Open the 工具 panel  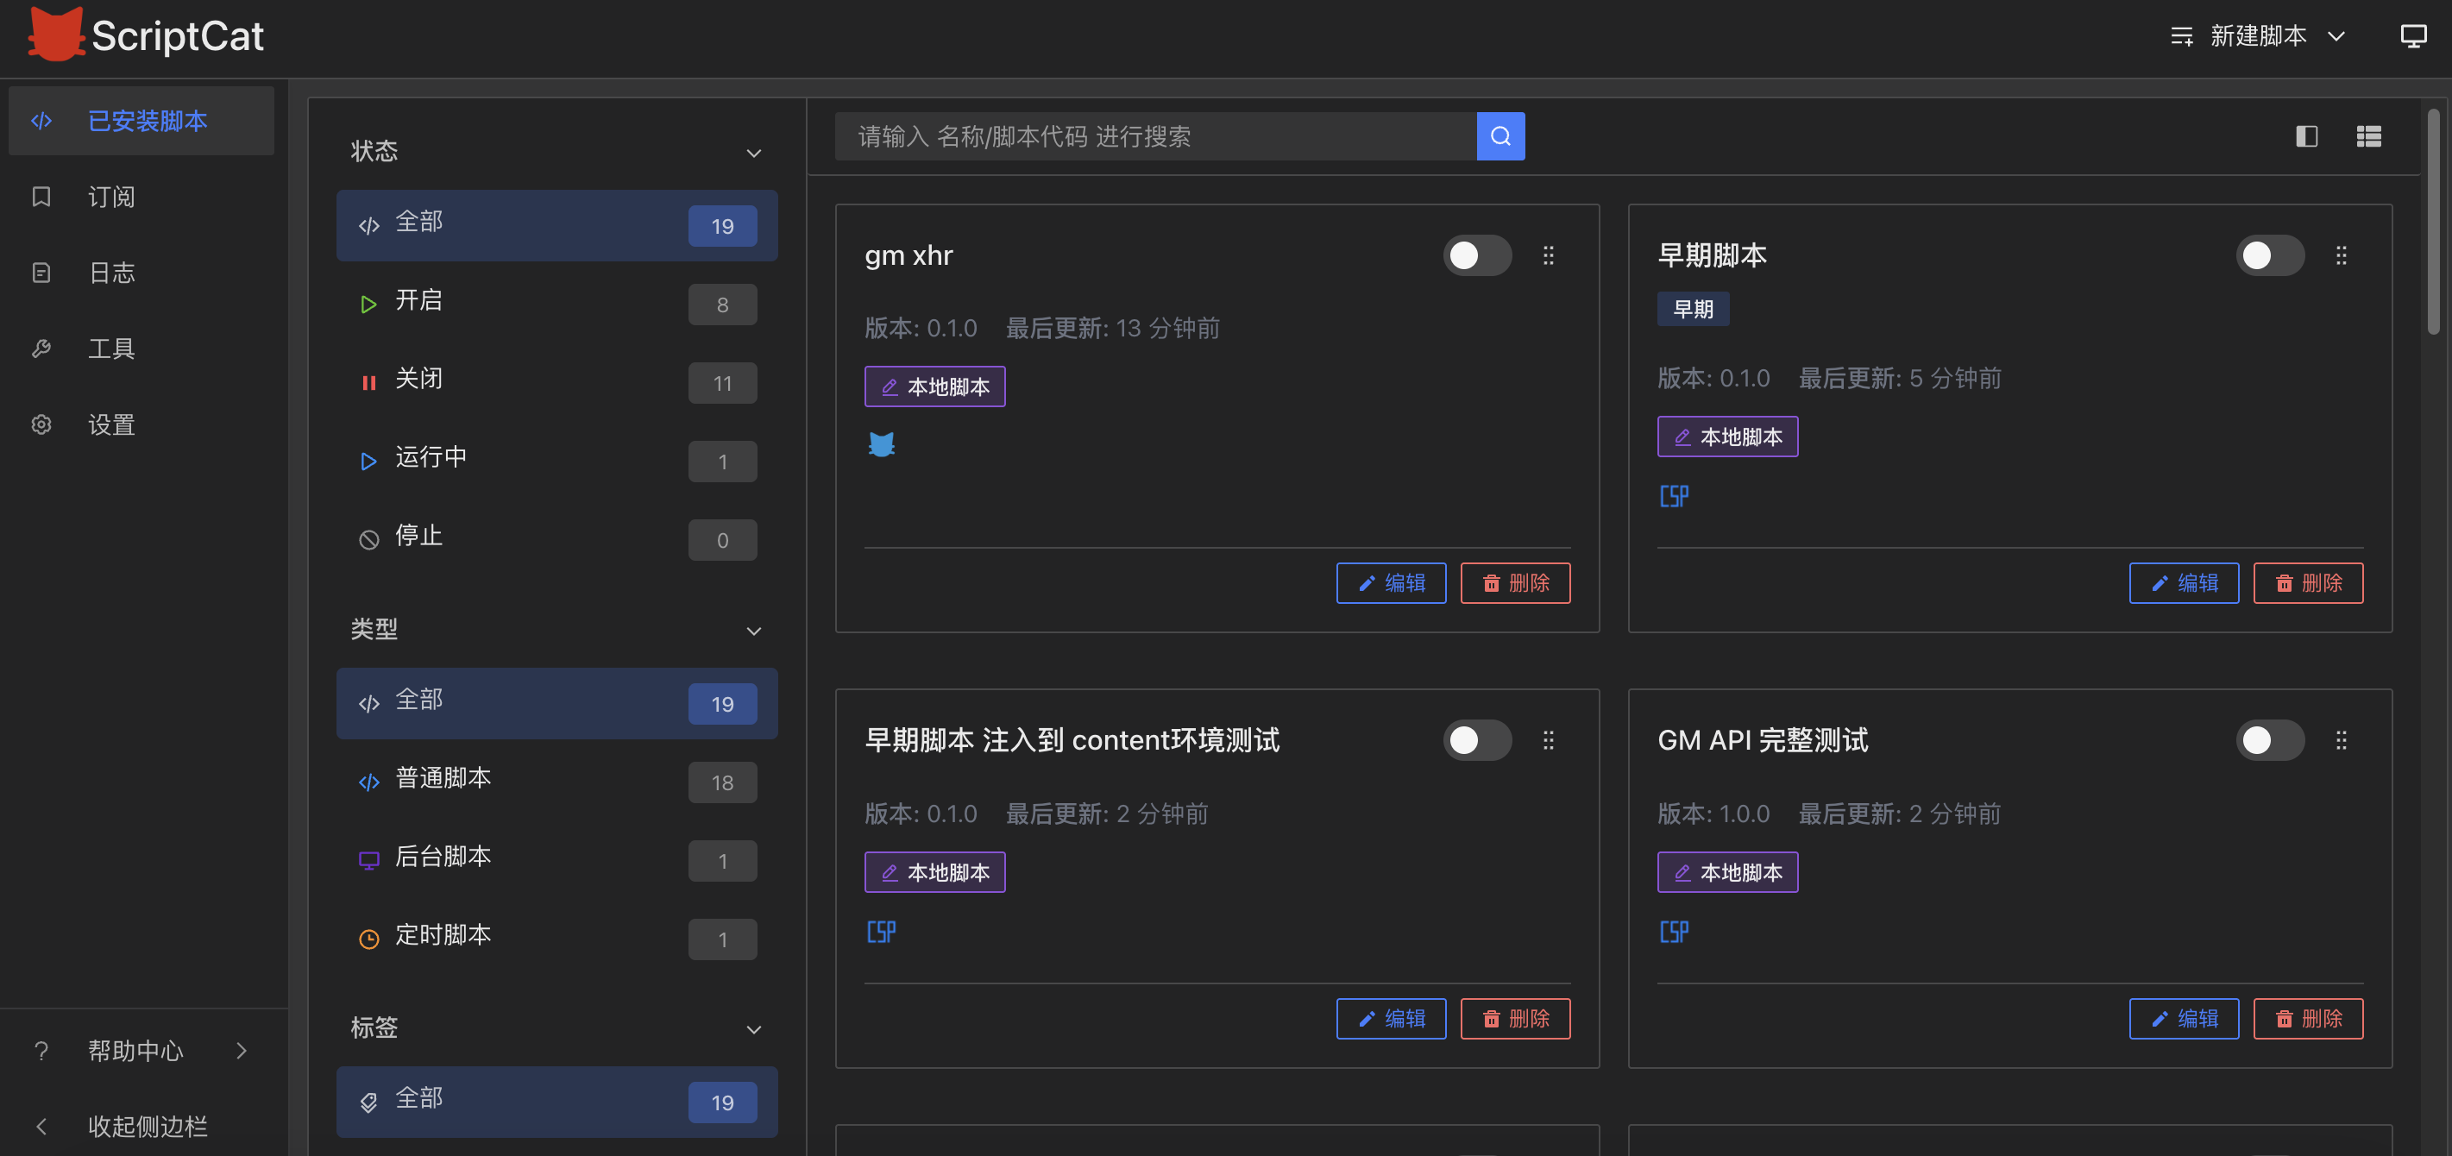111,349
